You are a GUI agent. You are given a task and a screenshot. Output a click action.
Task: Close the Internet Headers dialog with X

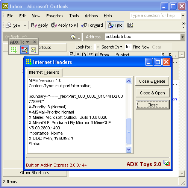click(166, 62)
